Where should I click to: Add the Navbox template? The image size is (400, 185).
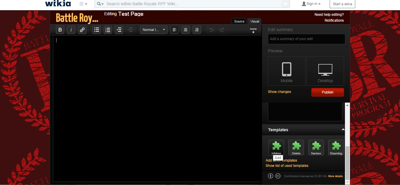[316, 147]
